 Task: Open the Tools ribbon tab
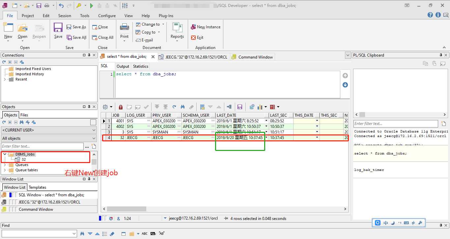tap(85, 15)
